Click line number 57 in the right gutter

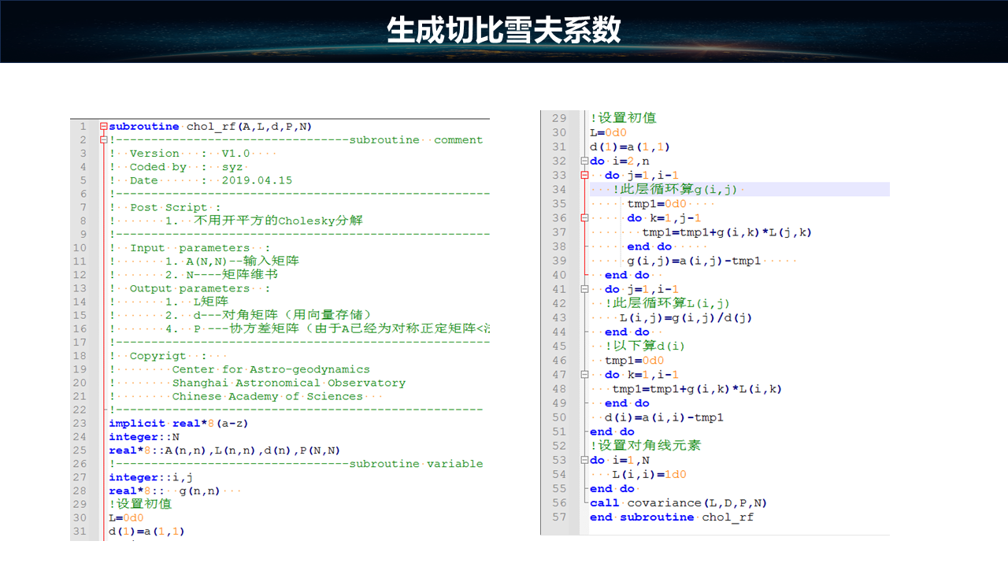point(558,517)
